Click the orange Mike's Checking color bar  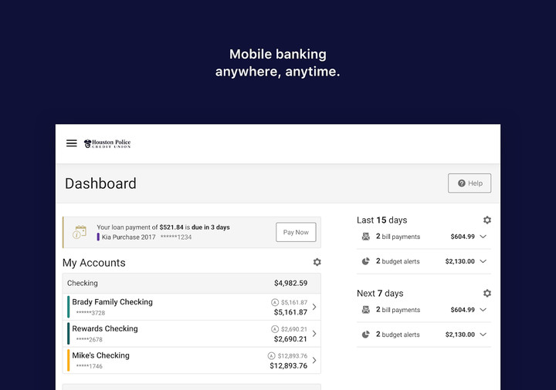(69, 360)
